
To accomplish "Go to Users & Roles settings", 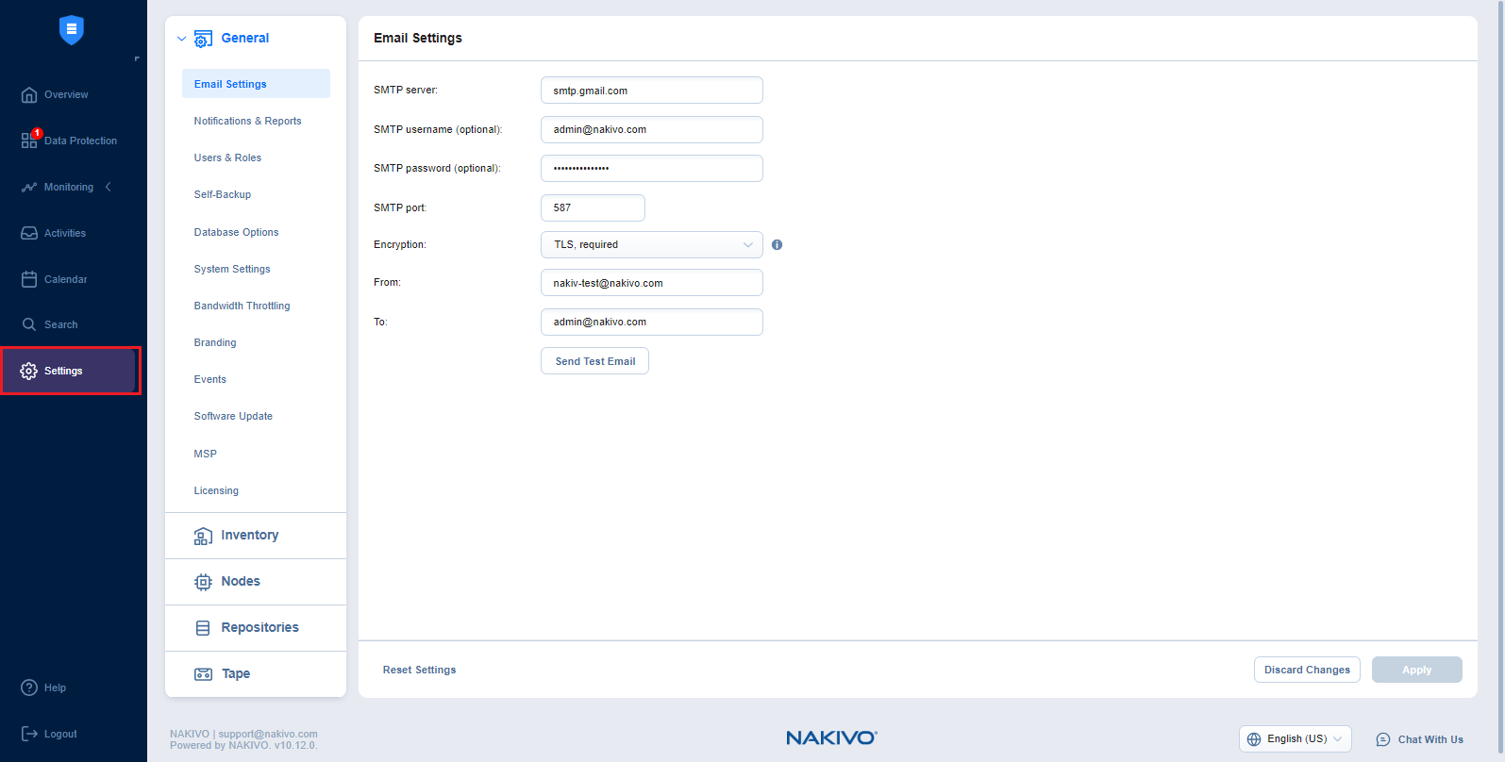I will tap(227, 157).
